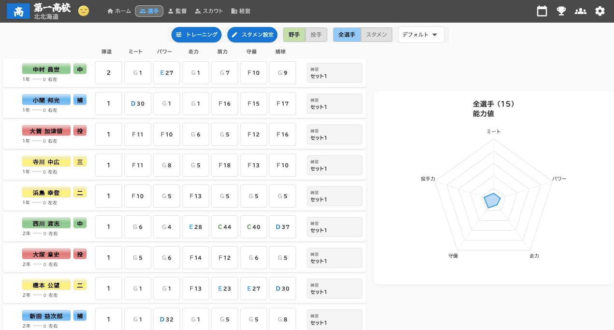The width and height of the screenshot is (614, 330).
Task: Open the trophy achievements icon
Action: click(x=561, y=11)
